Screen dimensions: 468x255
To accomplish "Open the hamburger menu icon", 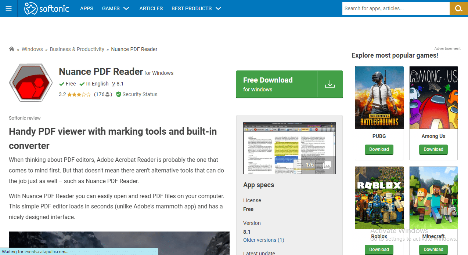I will pyautogui.click(x=8, y=8).
